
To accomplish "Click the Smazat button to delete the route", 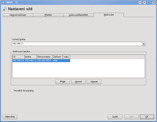I will coord(94,82).
